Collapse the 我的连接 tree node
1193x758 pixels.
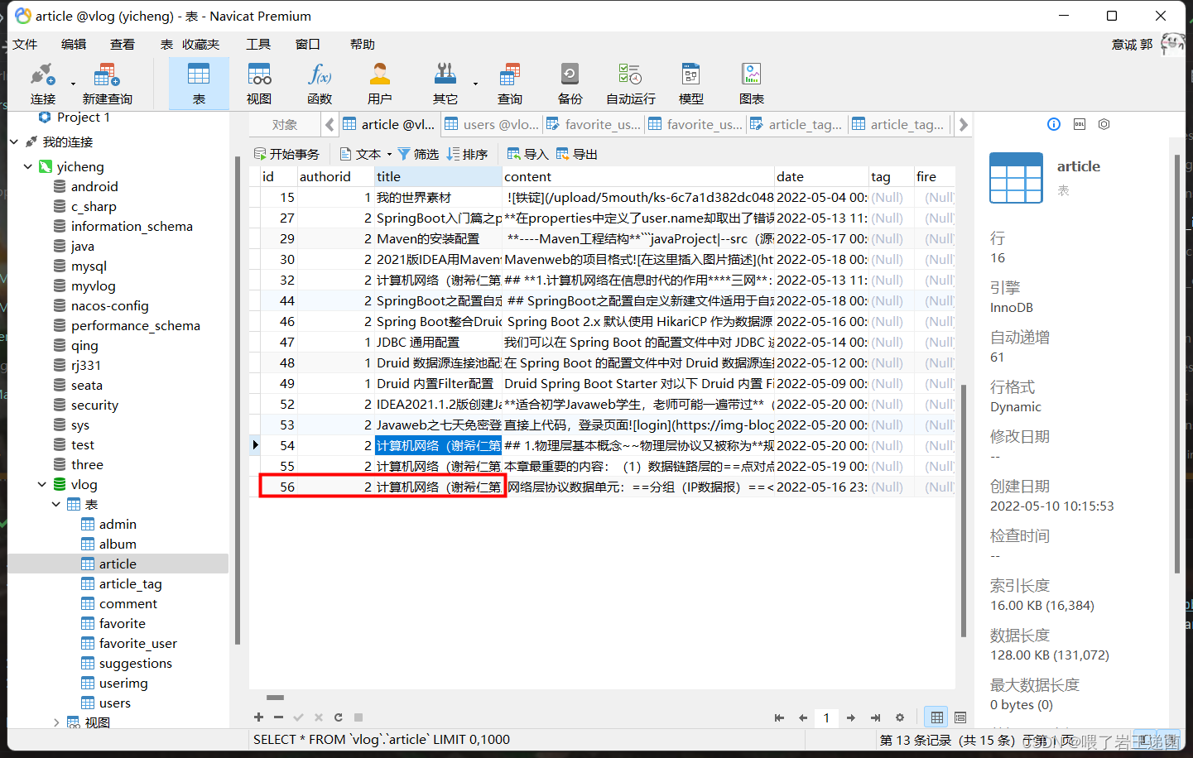pos(14,142)
